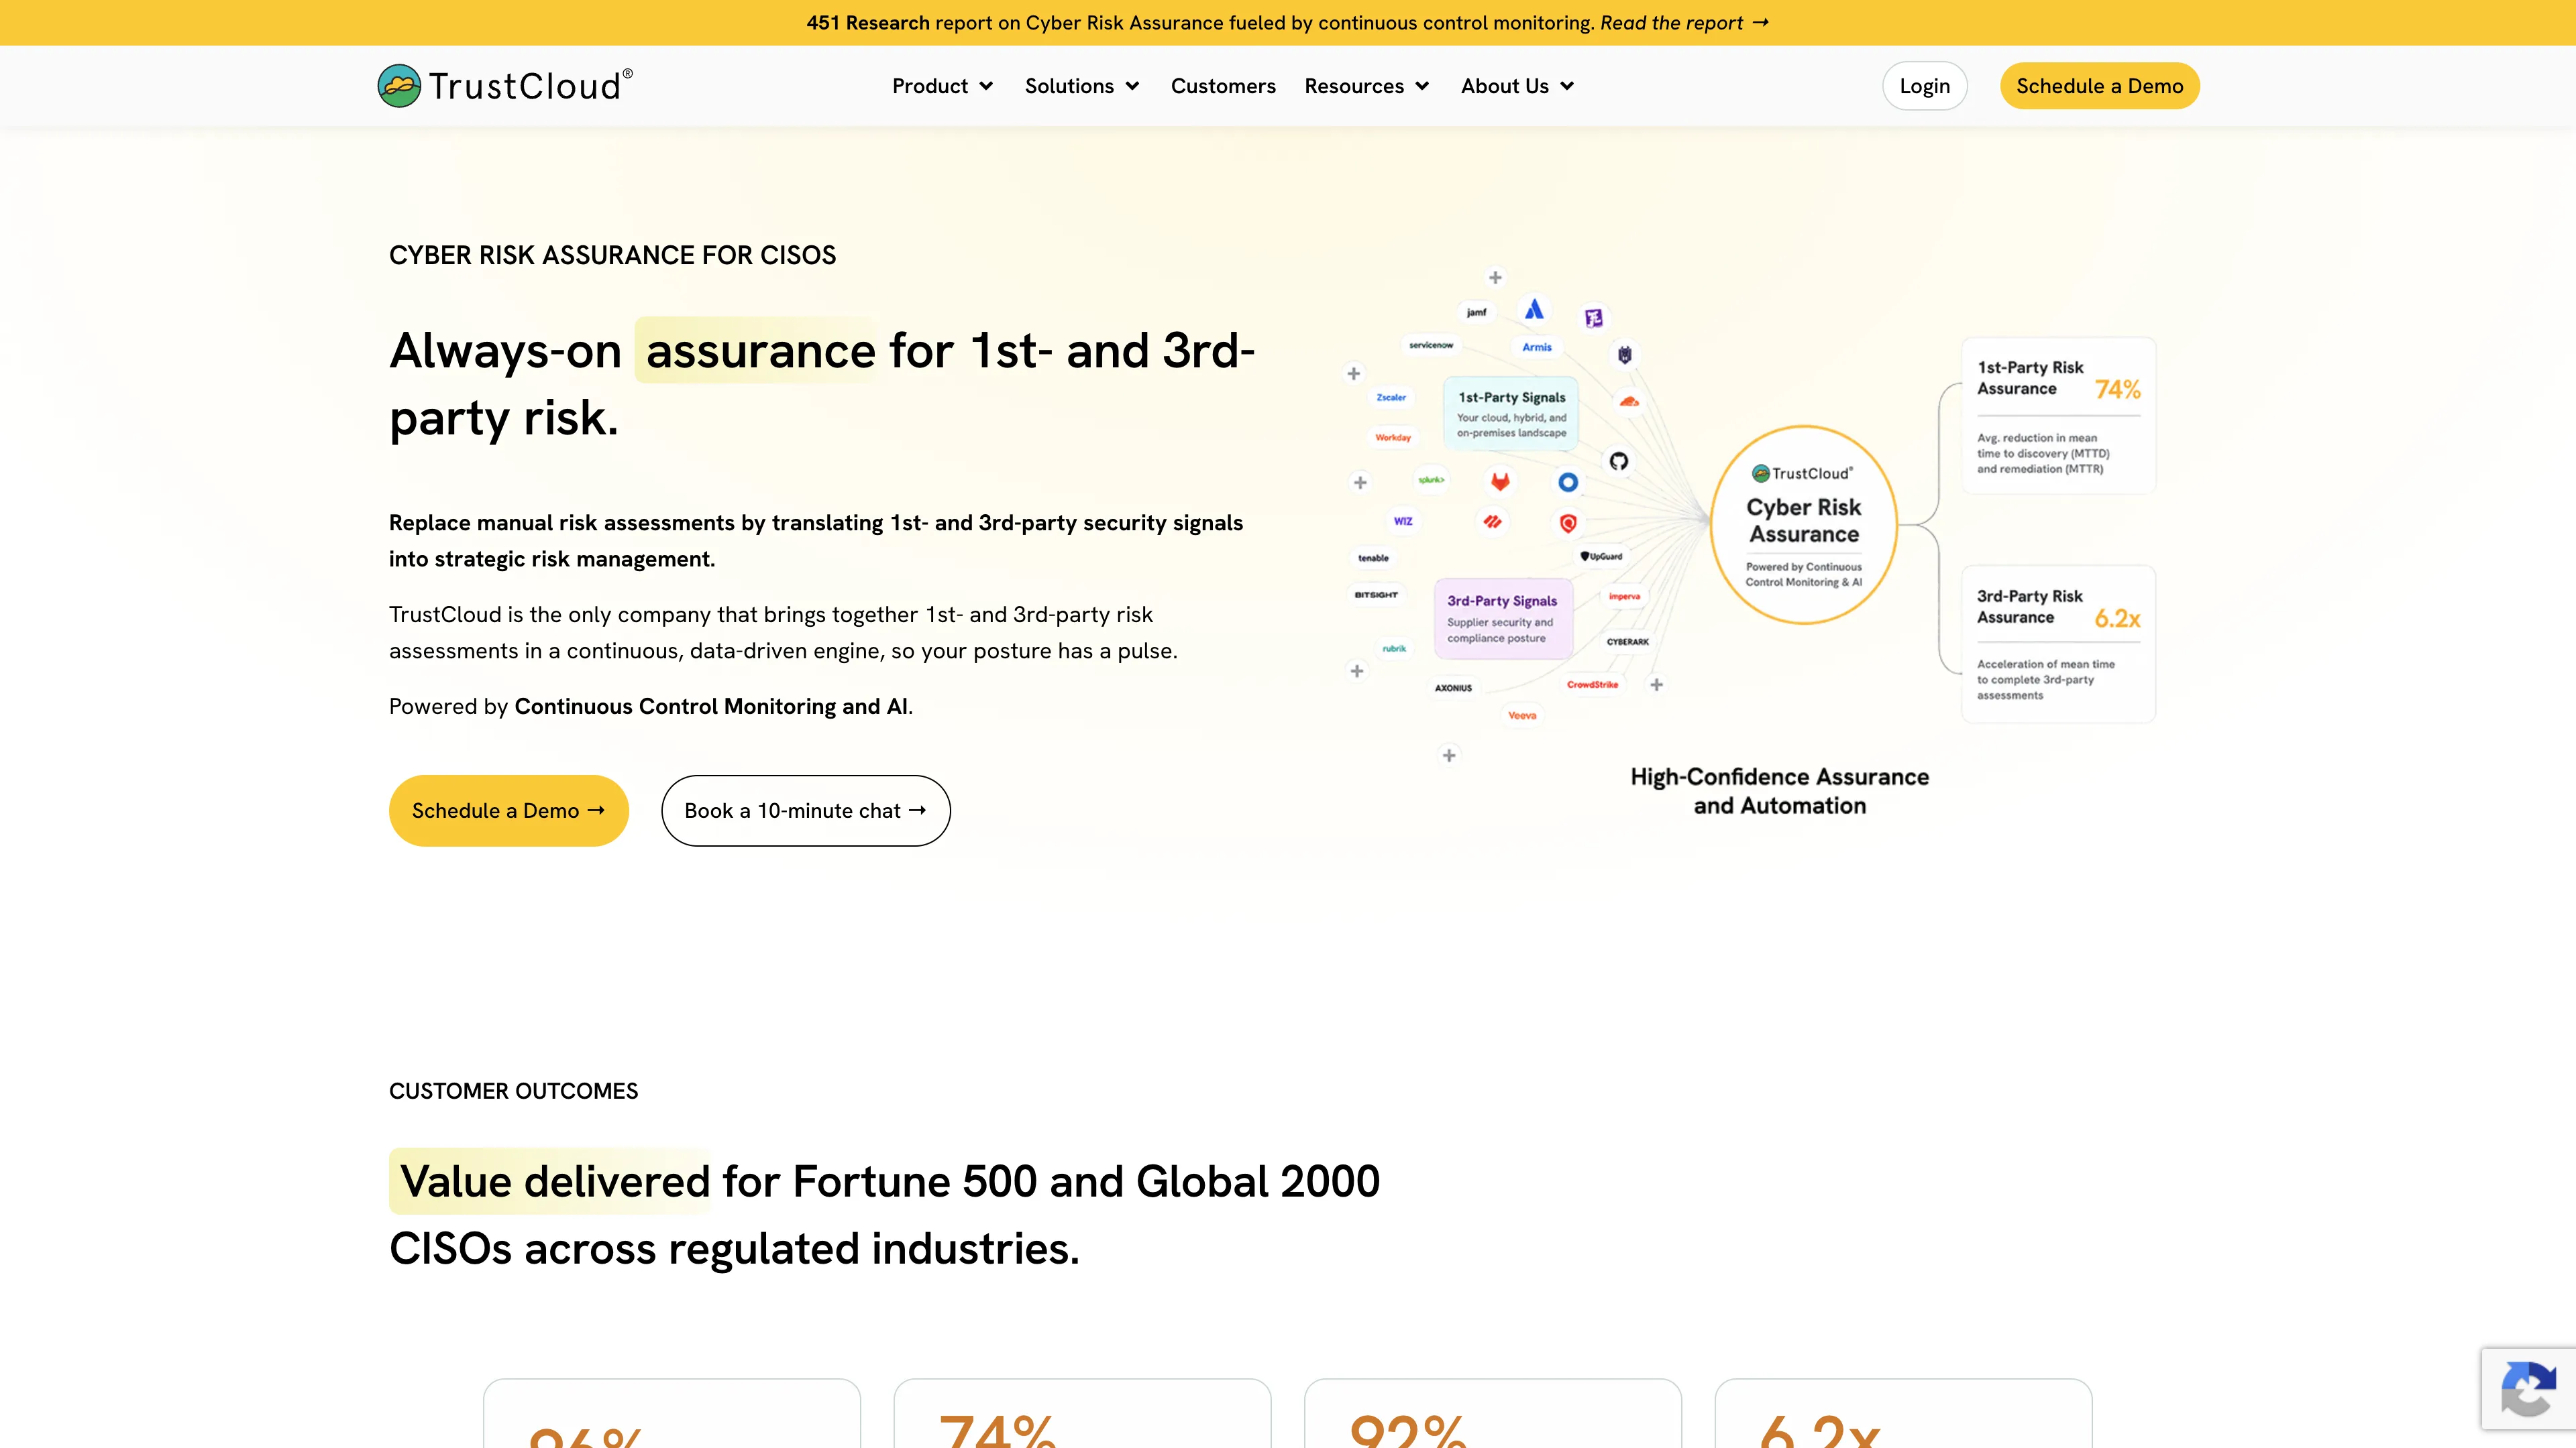Click Schedule a Demo in the header
The width and height of the screenshot is (2576, 1448).
[x=2099, y=86]
